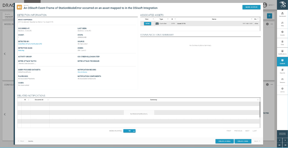Click the Create A Rule button
The width and height of the screenshot is (288, 148).
click(x=224, y=141)
